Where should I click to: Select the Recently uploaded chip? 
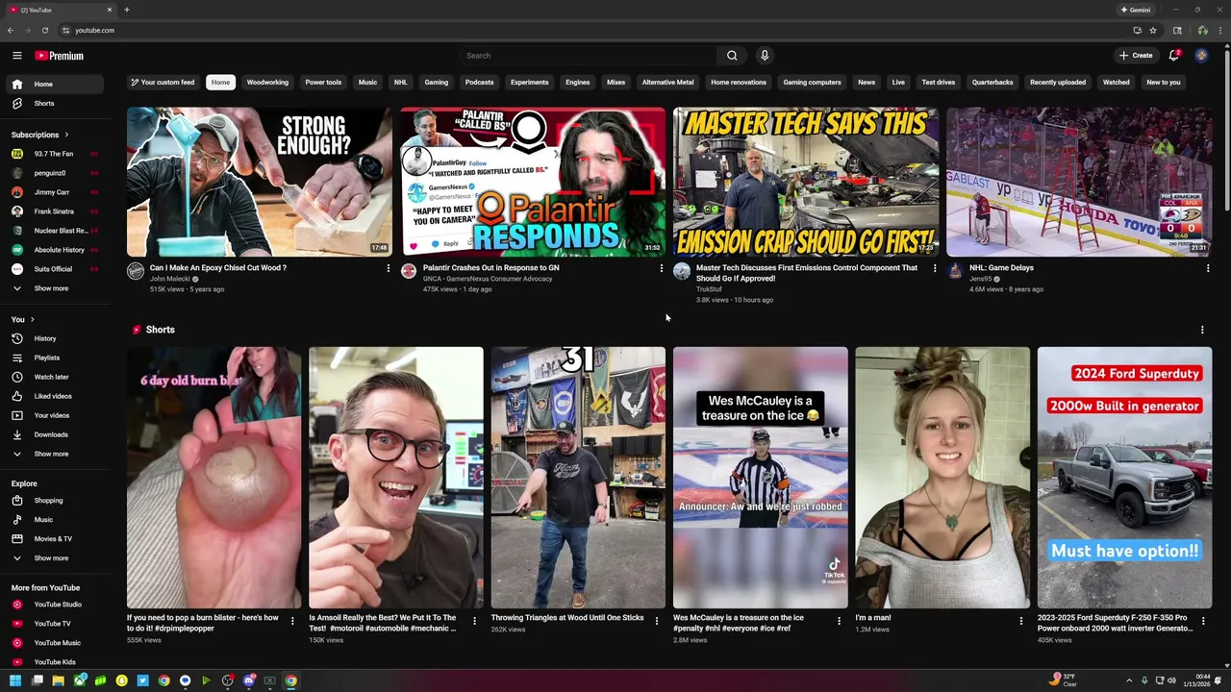1058,83
